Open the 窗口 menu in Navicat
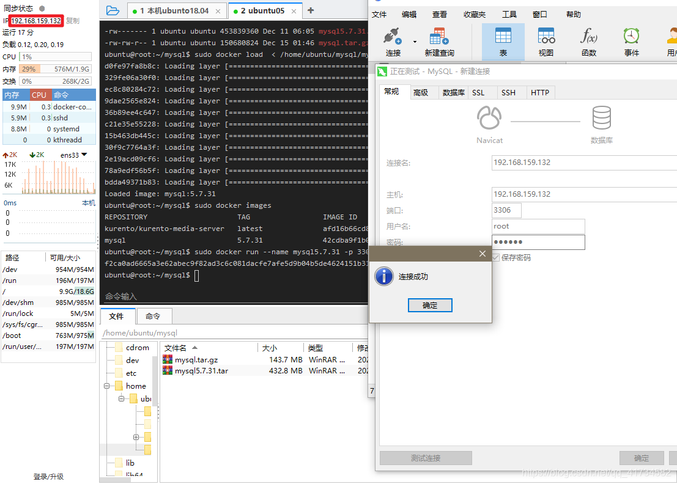 539,14
